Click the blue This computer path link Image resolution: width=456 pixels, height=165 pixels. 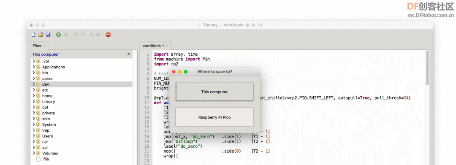pyautogui.click(x=46, y=54)
